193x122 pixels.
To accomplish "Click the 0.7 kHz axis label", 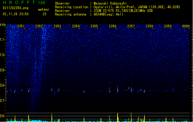I will pos(2,101).
